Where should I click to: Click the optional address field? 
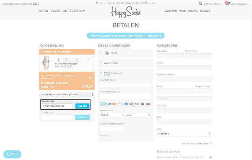[x=184, y=98]
